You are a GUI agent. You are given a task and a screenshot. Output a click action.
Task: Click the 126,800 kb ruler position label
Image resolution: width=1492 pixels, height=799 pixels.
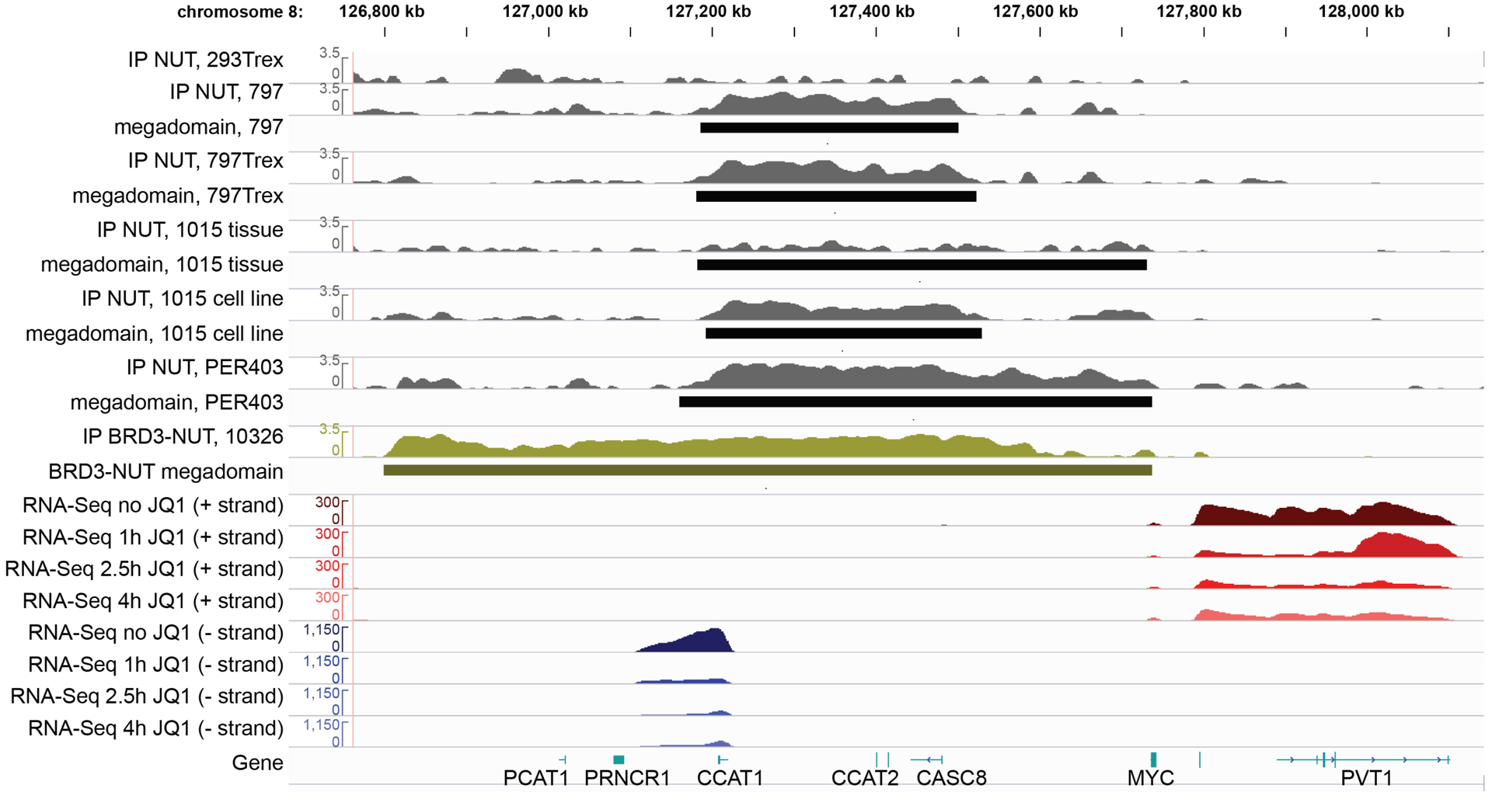click(382, 12)
